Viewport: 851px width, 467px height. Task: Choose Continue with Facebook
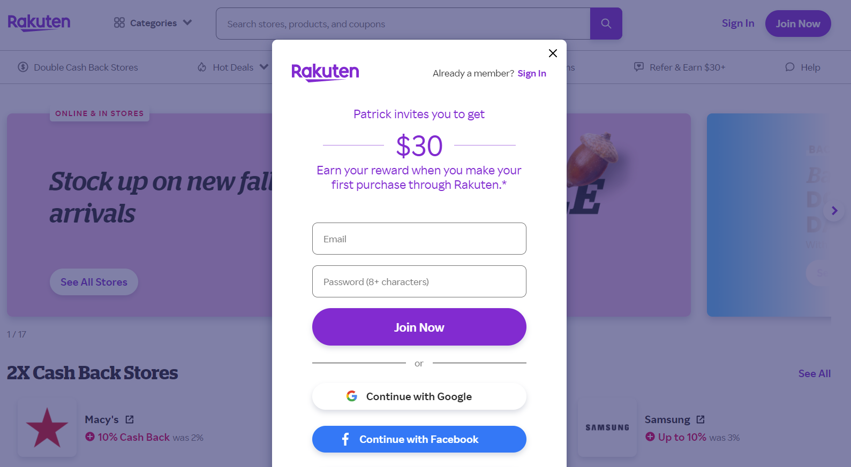tap(419, 439)
